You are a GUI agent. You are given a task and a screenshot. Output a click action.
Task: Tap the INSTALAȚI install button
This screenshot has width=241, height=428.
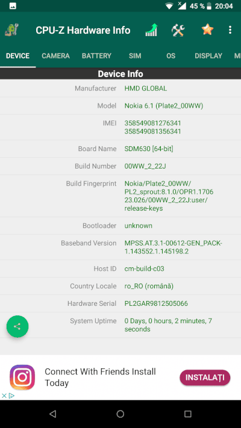(x=205, y=377)
